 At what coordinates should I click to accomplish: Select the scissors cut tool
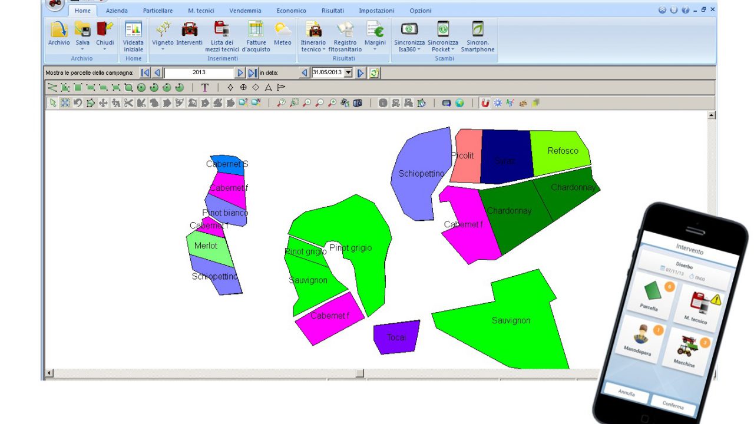[128, 103]
